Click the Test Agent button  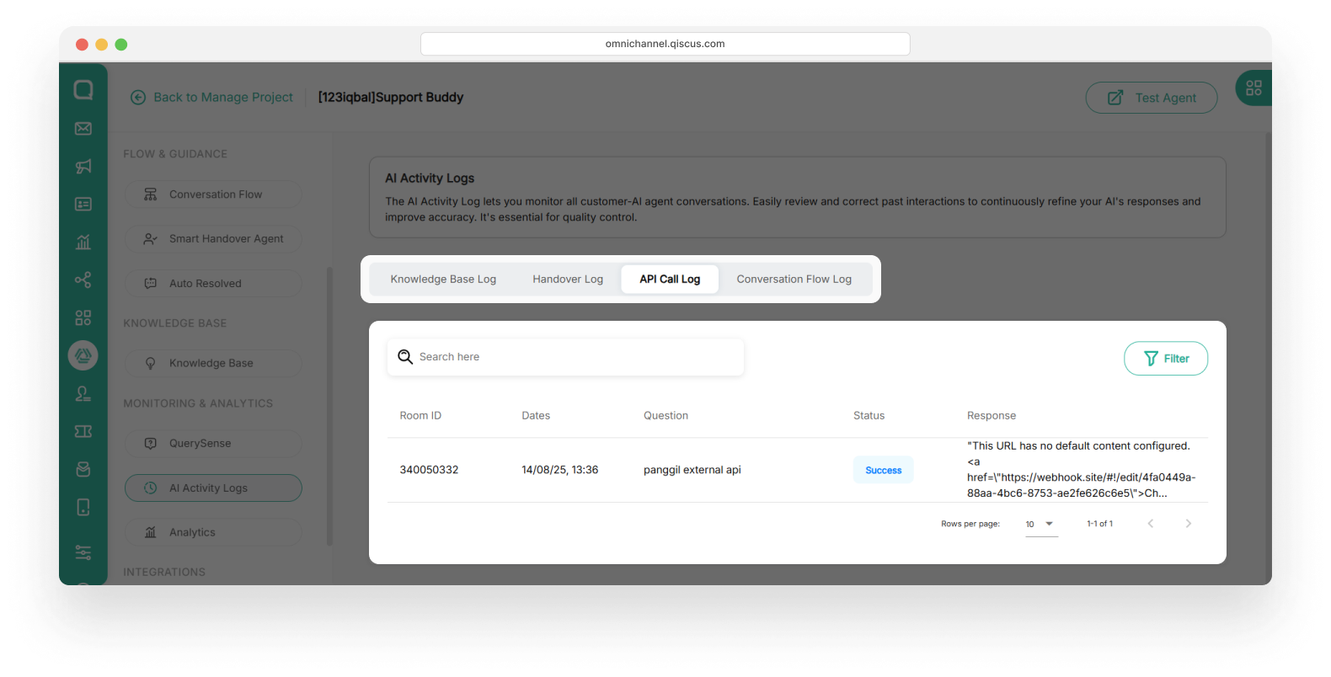1151,98
